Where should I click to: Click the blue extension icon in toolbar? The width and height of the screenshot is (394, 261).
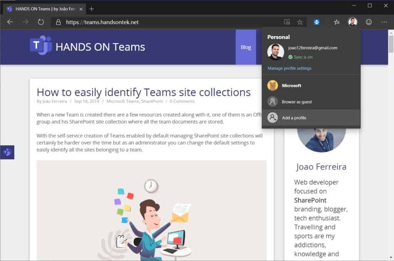coord(316,22)
